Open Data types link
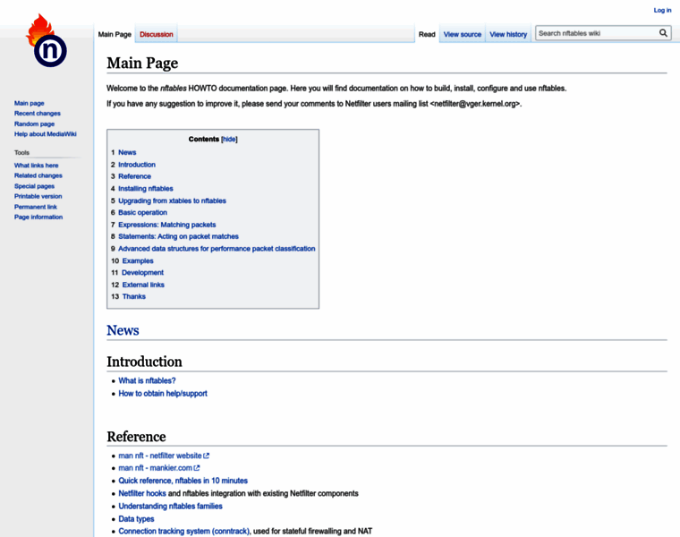Viewport: 680px width, 537px height. tap(136, 519)
